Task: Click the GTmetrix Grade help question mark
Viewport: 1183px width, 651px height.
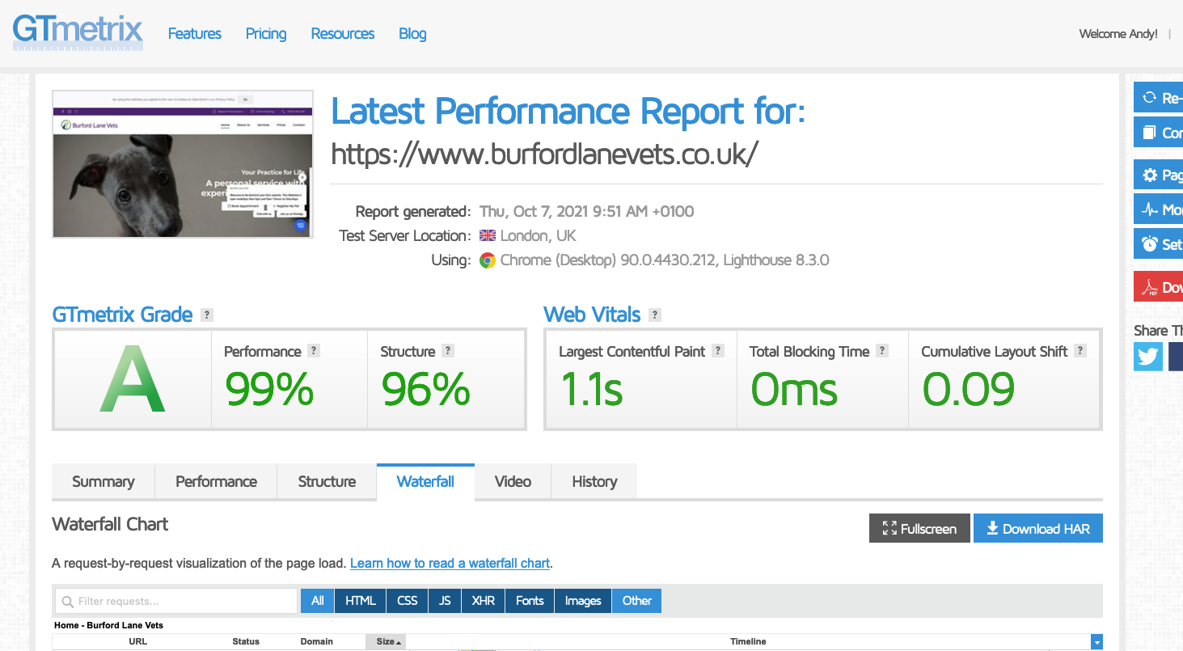Action: tap(207, 315)
